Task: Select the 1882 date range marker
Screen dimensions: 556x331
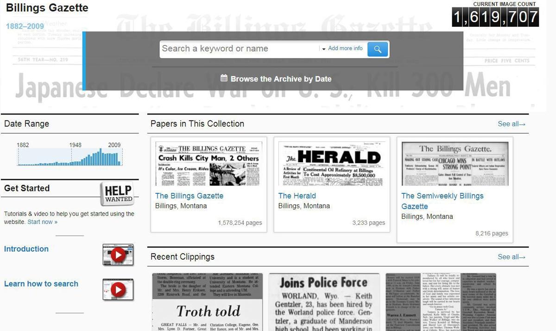Action: (x=23, y=145)
